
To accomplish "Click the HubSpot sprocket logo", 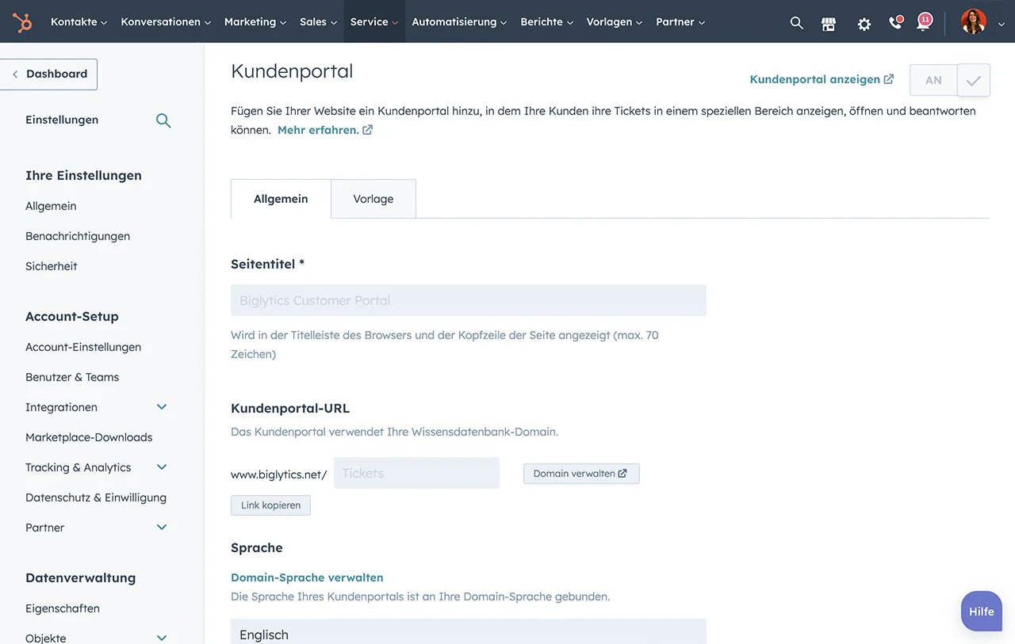I will point(21,21).
